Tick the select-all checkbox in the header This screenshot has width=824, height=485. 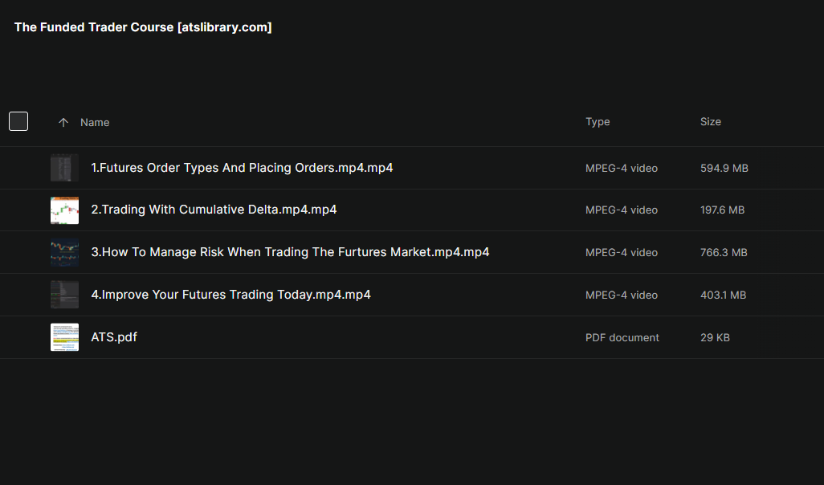point(18,121)
